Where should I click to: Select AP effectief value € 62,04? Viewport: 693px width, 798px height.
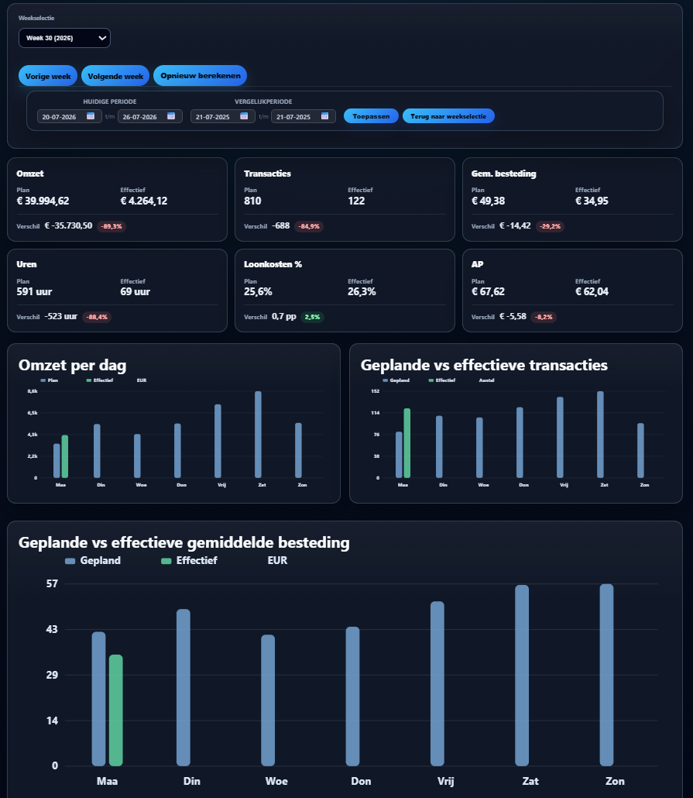coord(592,291)
